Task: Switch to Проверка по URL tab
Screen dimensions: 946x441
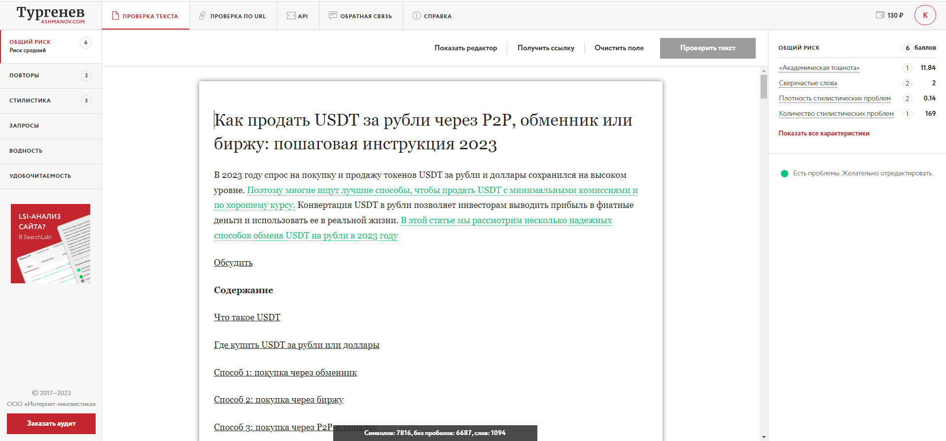Action: click(233, 16)
